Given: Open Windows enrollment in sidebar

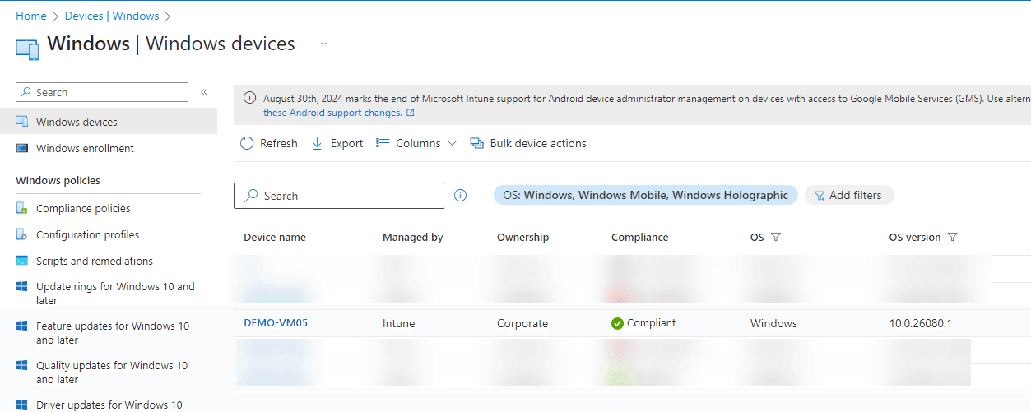Looking at the screenshot, I should 85,148.
